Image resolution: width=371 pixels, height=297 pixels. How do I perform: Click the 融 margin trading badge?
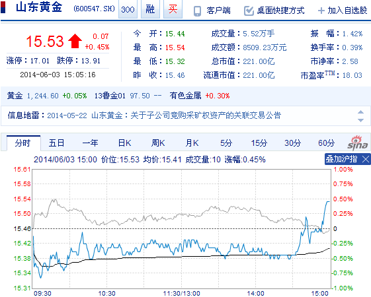(x=150, y=9)
